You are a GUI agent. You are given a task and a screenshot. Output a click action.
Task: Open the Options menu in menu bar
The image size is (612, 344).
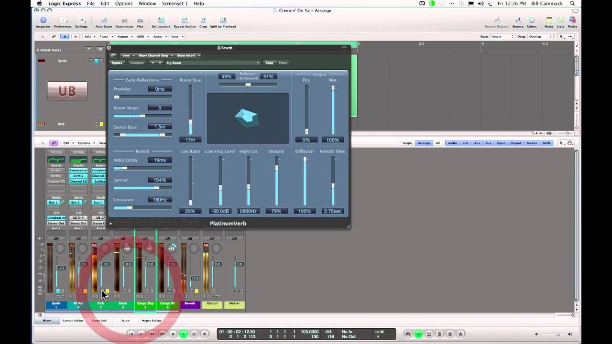[x=124, y=3]
